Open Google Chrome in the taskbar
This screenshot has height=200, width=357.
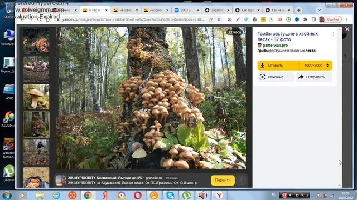88,195
